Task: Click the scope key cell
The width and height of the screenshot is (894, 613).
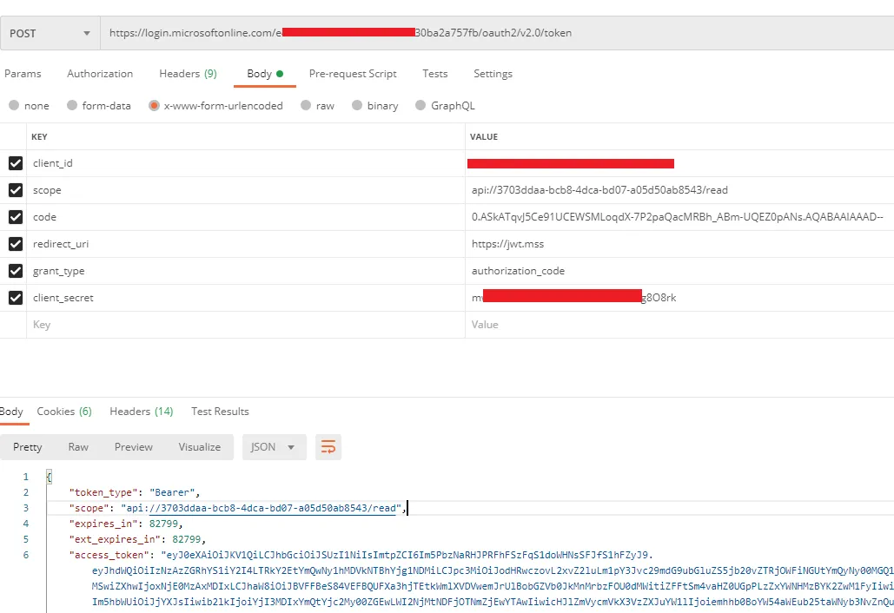Action: [x=246, y=190]
